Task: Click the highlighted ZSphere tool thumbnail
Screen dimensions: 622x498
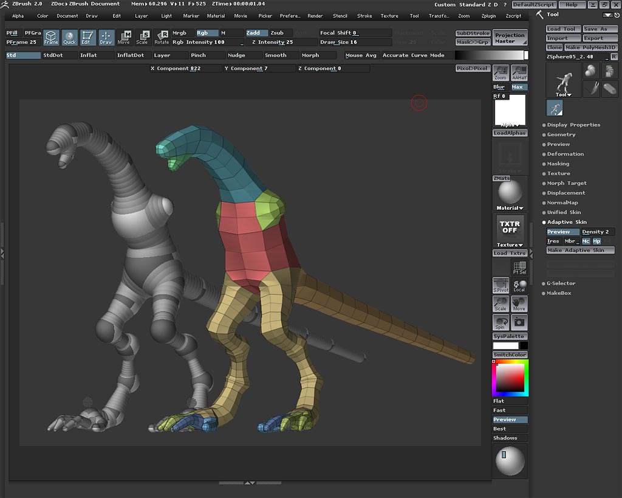Action: (x=555, y=108)
